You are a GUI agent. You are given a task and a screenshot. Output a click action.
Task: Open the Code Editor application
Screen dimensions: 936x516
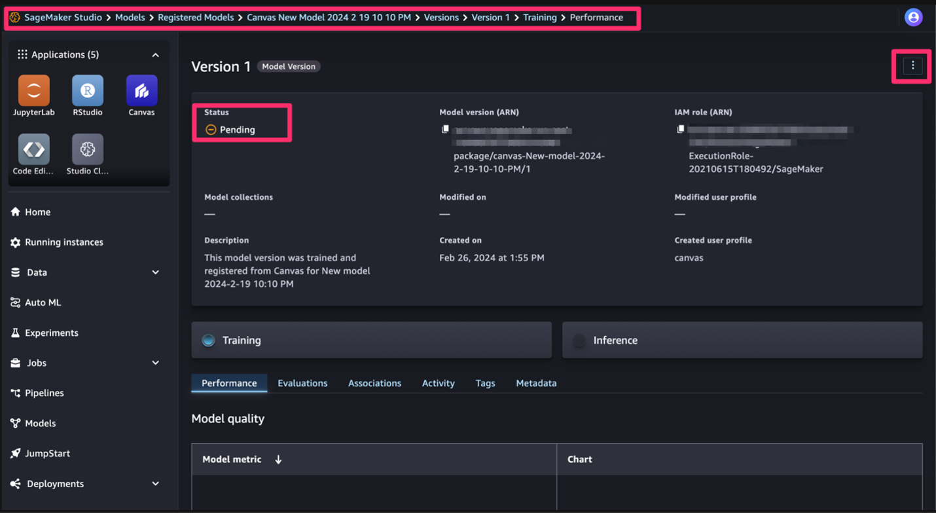[x=34, y=149]
